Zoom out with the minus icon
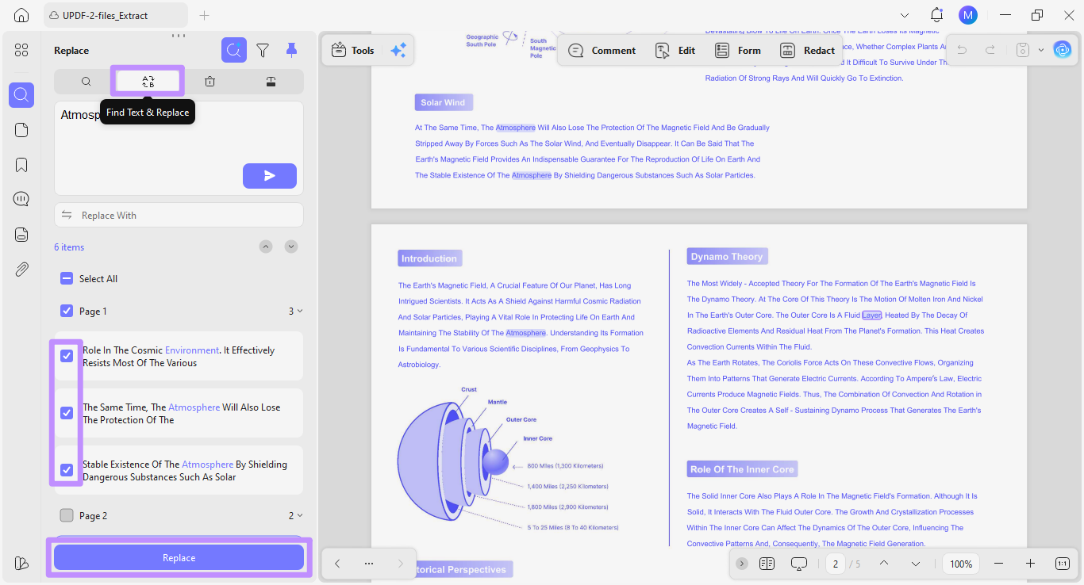The height and width of the screenshot is (585, 1084). (999, 564)
